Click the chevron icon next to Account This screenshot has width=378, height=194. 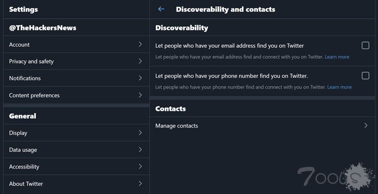(x=140, y=44)
